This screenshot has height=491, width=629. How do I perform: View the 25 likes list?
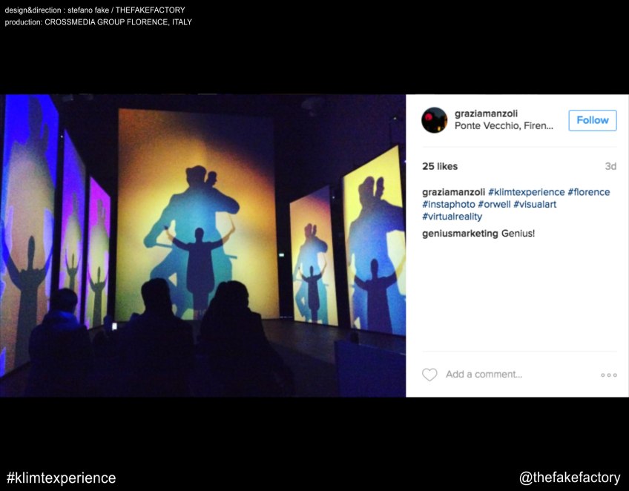tap(440, 166)
